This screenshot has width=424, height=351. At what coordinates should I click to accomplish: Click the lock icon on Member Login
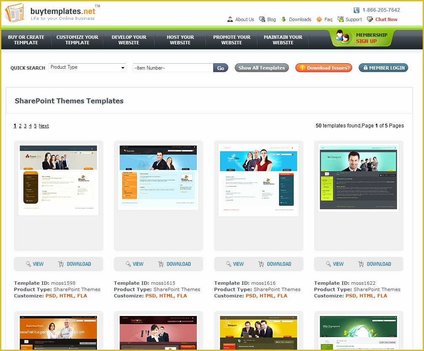tap(365, 67)
